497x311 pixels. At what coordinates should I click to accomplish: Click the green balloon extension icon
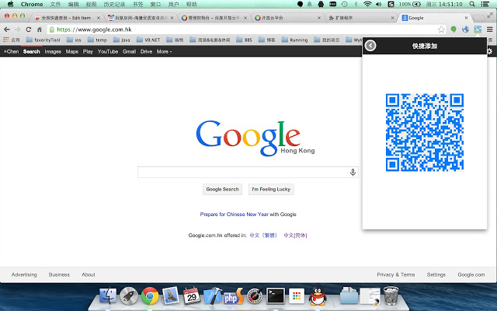point(454,30)
